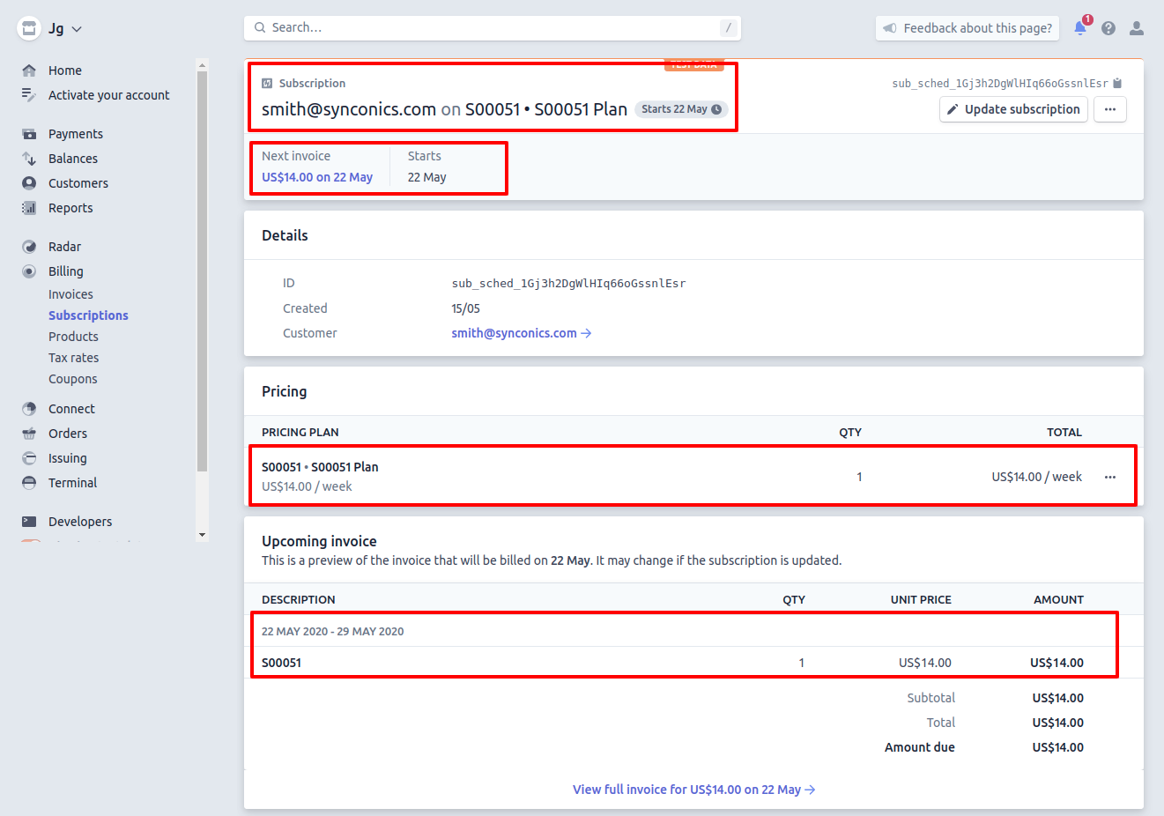Click the notifications bell icon
1164x816 pixels.
(x=1079, y=28)
